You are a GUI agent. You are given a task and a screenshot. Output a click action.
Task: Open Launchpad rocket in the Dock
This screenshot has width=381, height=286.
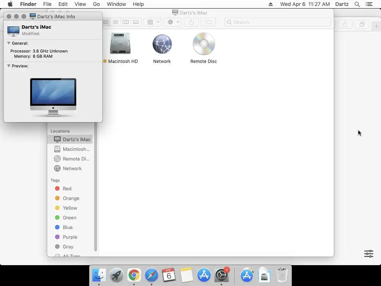[116, 275]
